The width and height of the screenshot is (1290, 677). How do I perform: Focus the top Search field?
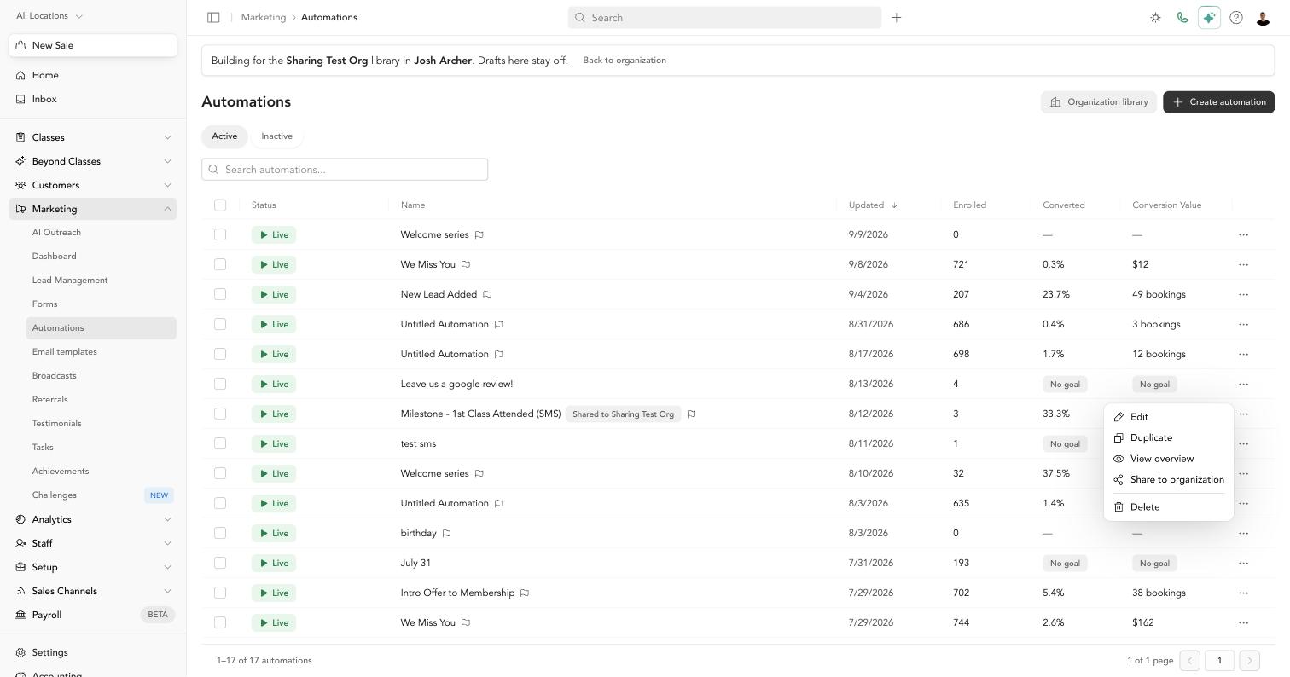tap(724, 17)
